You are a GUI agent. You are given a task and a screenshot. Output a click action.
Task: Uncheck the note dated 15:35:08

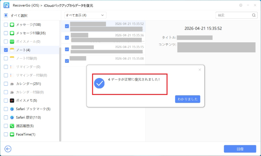pos(67,61)
